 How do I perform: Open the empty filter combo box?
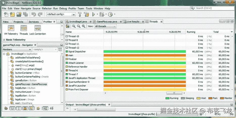click(x=45, y=49)
